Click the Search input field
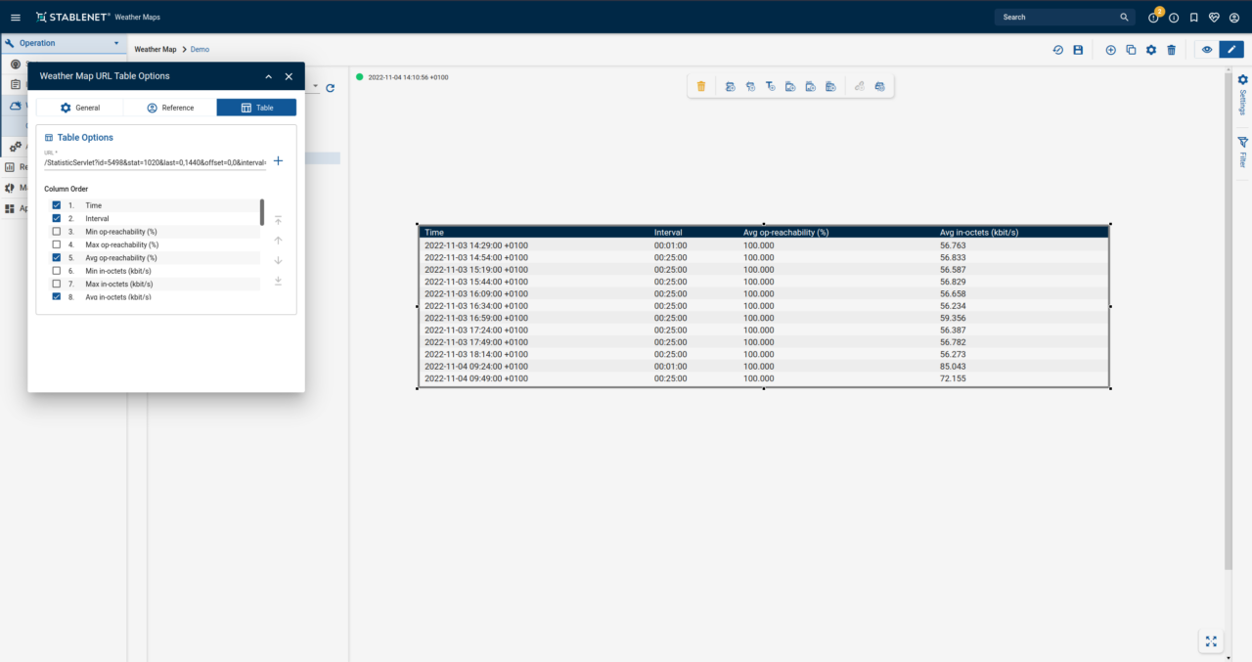Screen dimensions: 1252x662 [x=1056, y=18]
